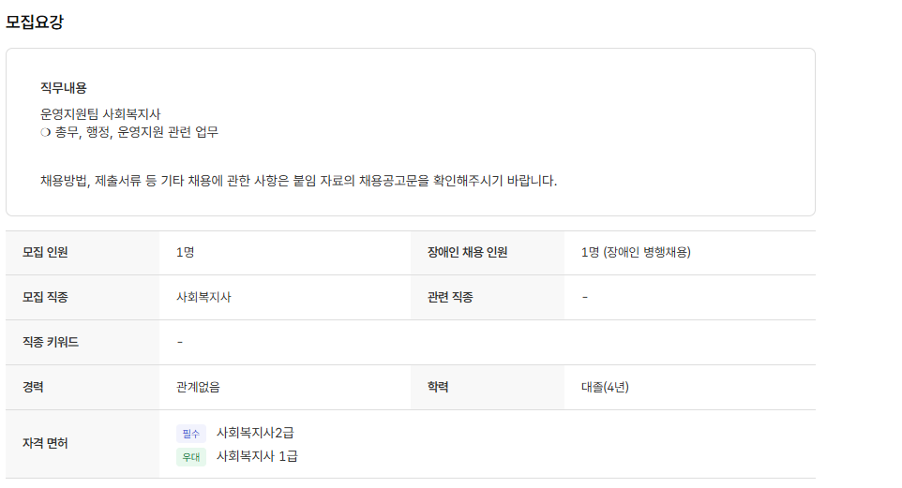
Task: Click the 자격 면허 label cell
Action: click(46, 443)
